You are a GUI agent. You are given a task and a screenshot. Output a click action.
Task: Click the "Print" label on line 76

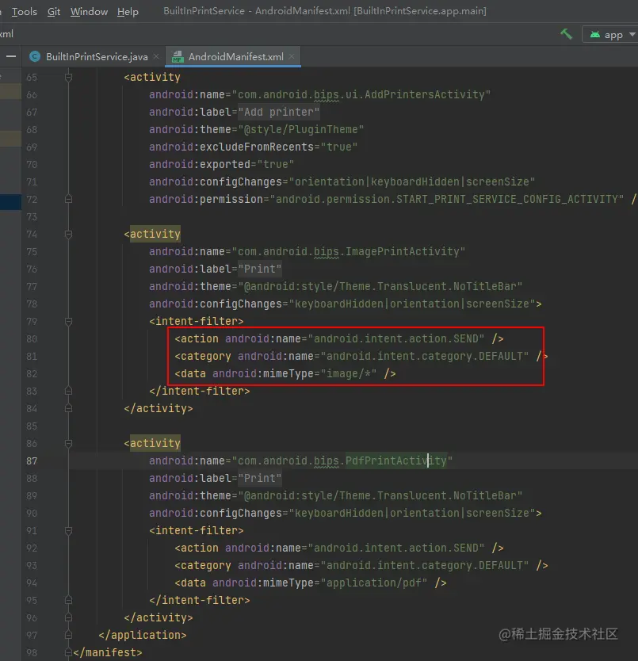pyautogui.click(x=260, y=269)
